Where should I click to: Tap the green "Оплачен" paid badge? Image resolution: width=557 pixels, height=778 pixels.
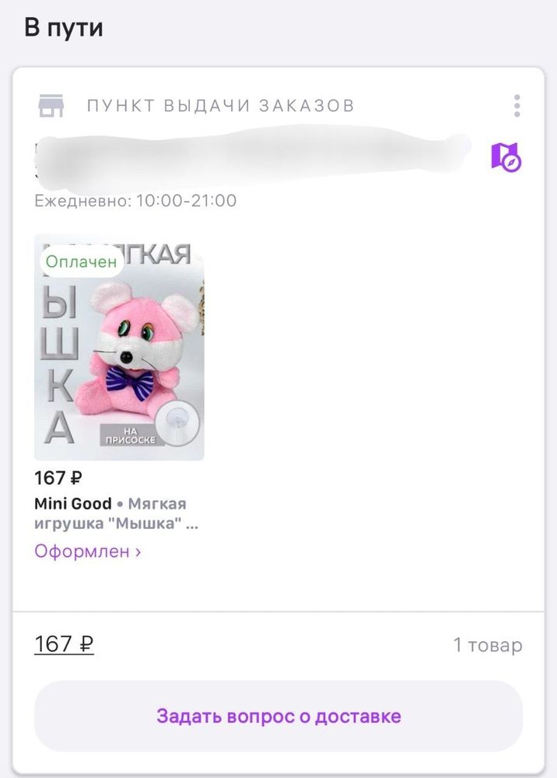point(81,261)
